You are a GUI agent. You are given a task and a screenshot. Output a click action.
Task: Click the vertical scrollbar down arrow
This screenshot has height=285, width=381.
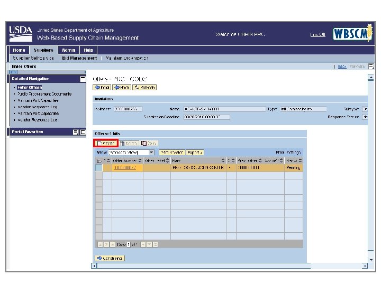371,260
